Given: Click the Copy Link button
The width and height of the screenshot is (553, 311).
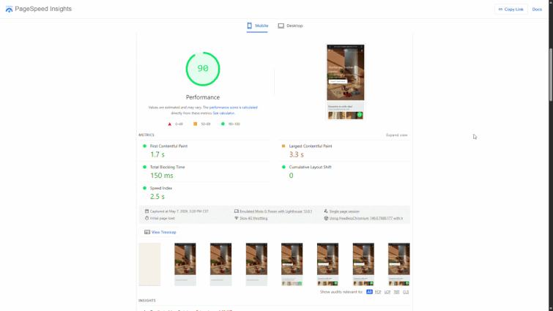Looking at the screenshot, I should coord(511,10).
